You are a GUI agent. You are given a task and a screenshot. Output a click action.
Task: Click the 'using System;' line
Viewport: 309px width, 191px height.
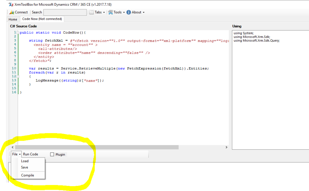244,33
